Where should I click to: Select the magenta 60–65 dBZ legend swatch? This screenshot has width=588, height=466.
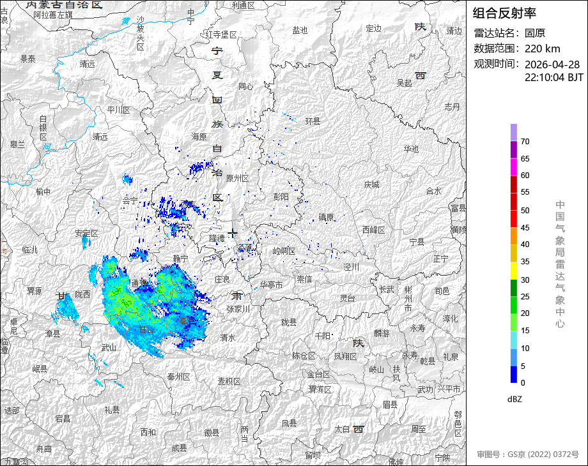point(514,167)
